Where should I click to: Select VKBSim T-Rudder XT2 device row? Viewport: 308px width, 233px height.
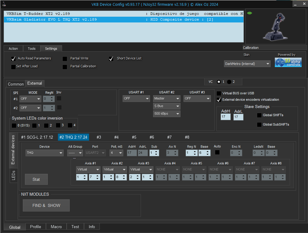coord(124,14)
